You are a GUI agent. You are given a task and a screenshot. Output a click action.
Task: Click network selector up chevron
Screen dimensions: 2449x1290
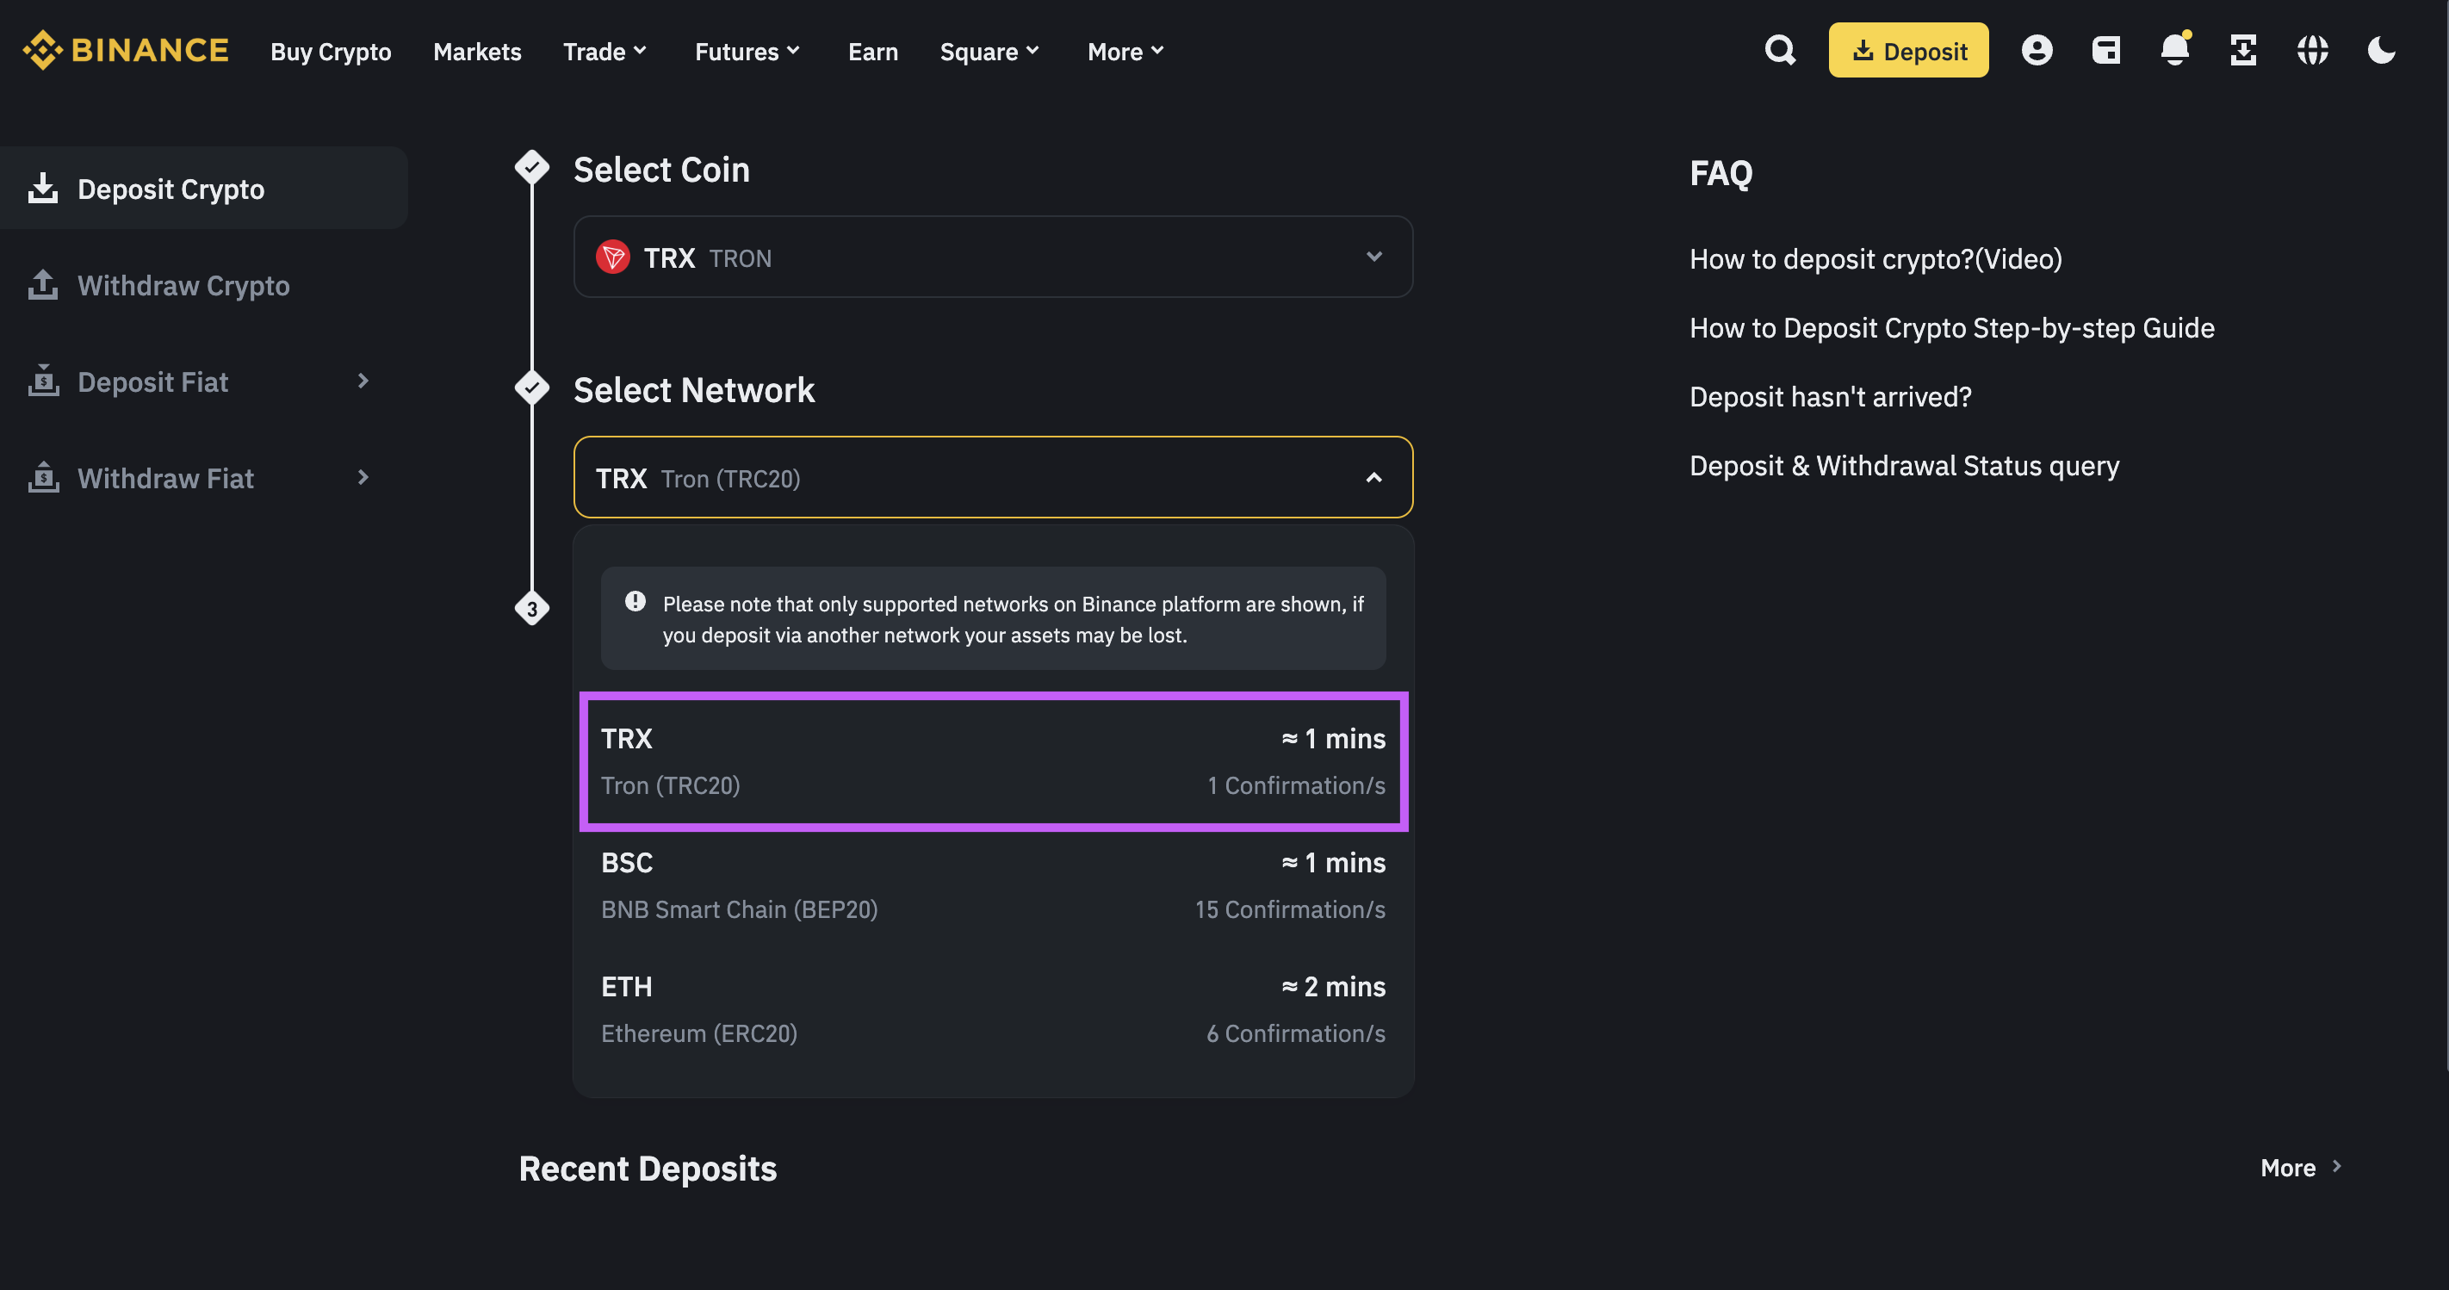pos(1373,477)
